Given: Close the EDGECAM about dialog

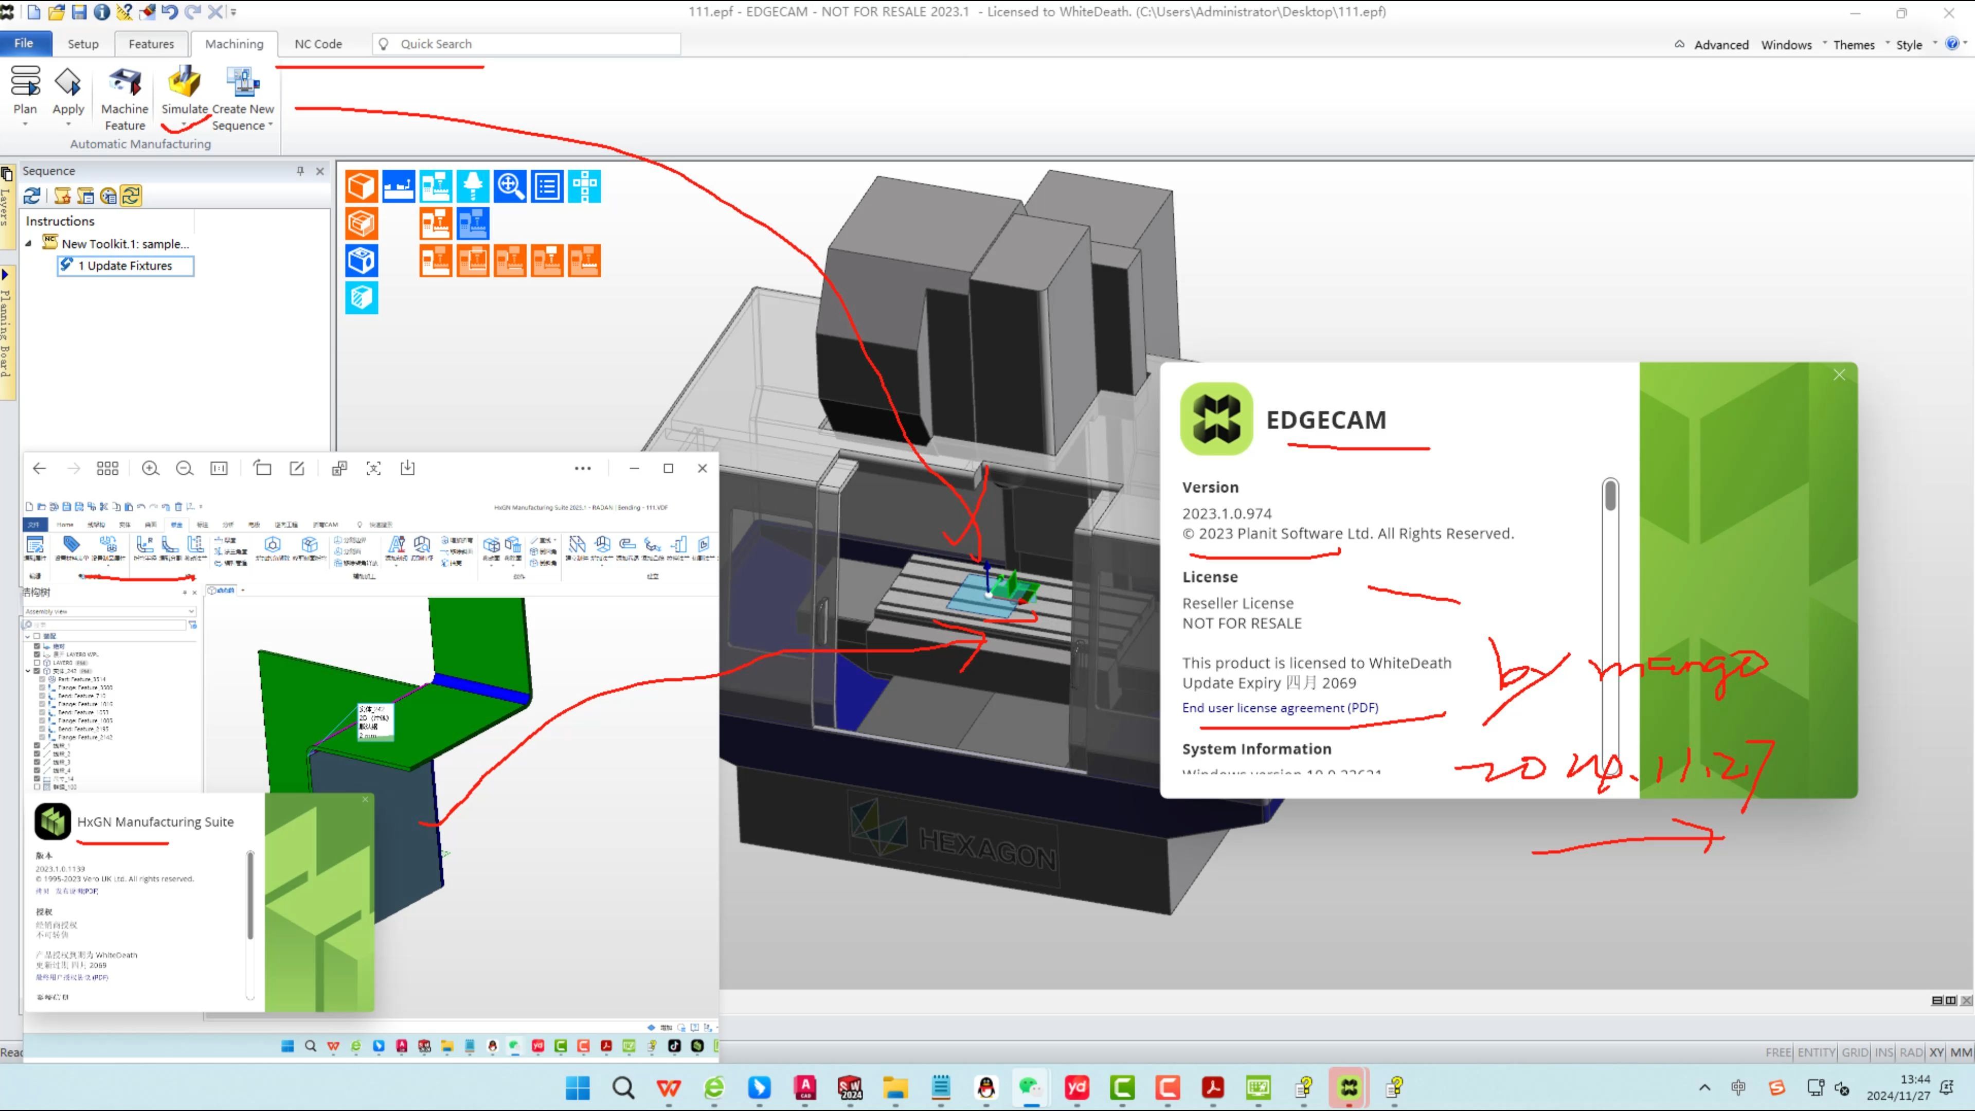Looking at the screenshot, I should [1839, 375].
